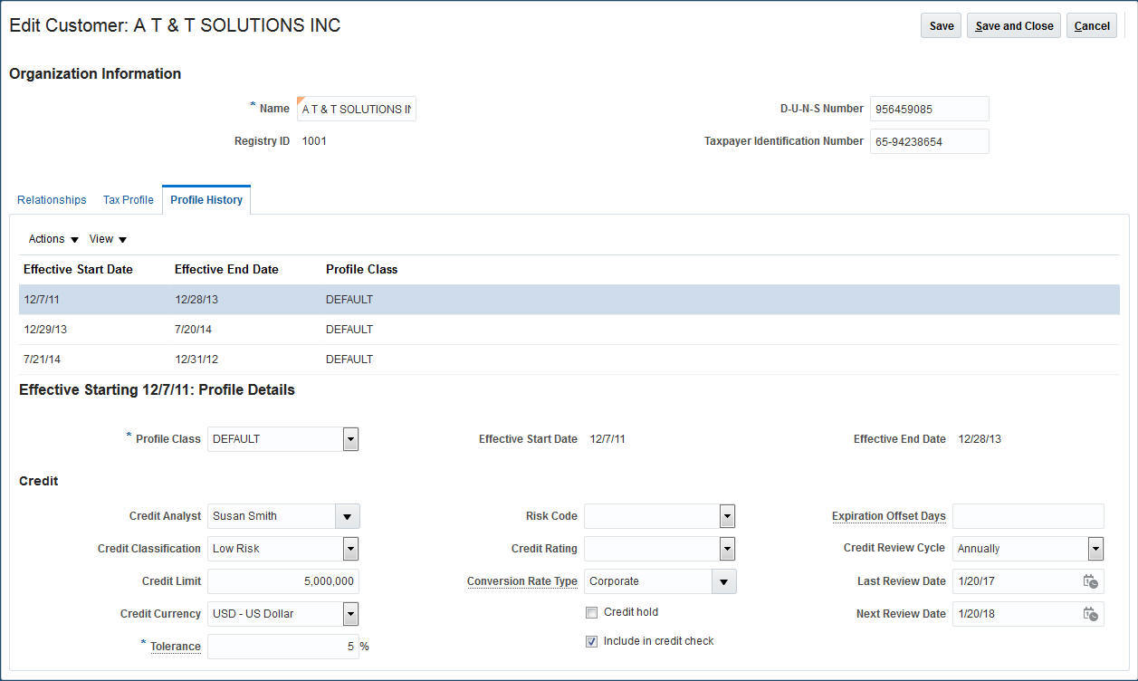Image resolution: width=1138 pixels, height=681 pixels.
Task: Open the Last Review Date calendar picker
Action: coord(1090,581)
